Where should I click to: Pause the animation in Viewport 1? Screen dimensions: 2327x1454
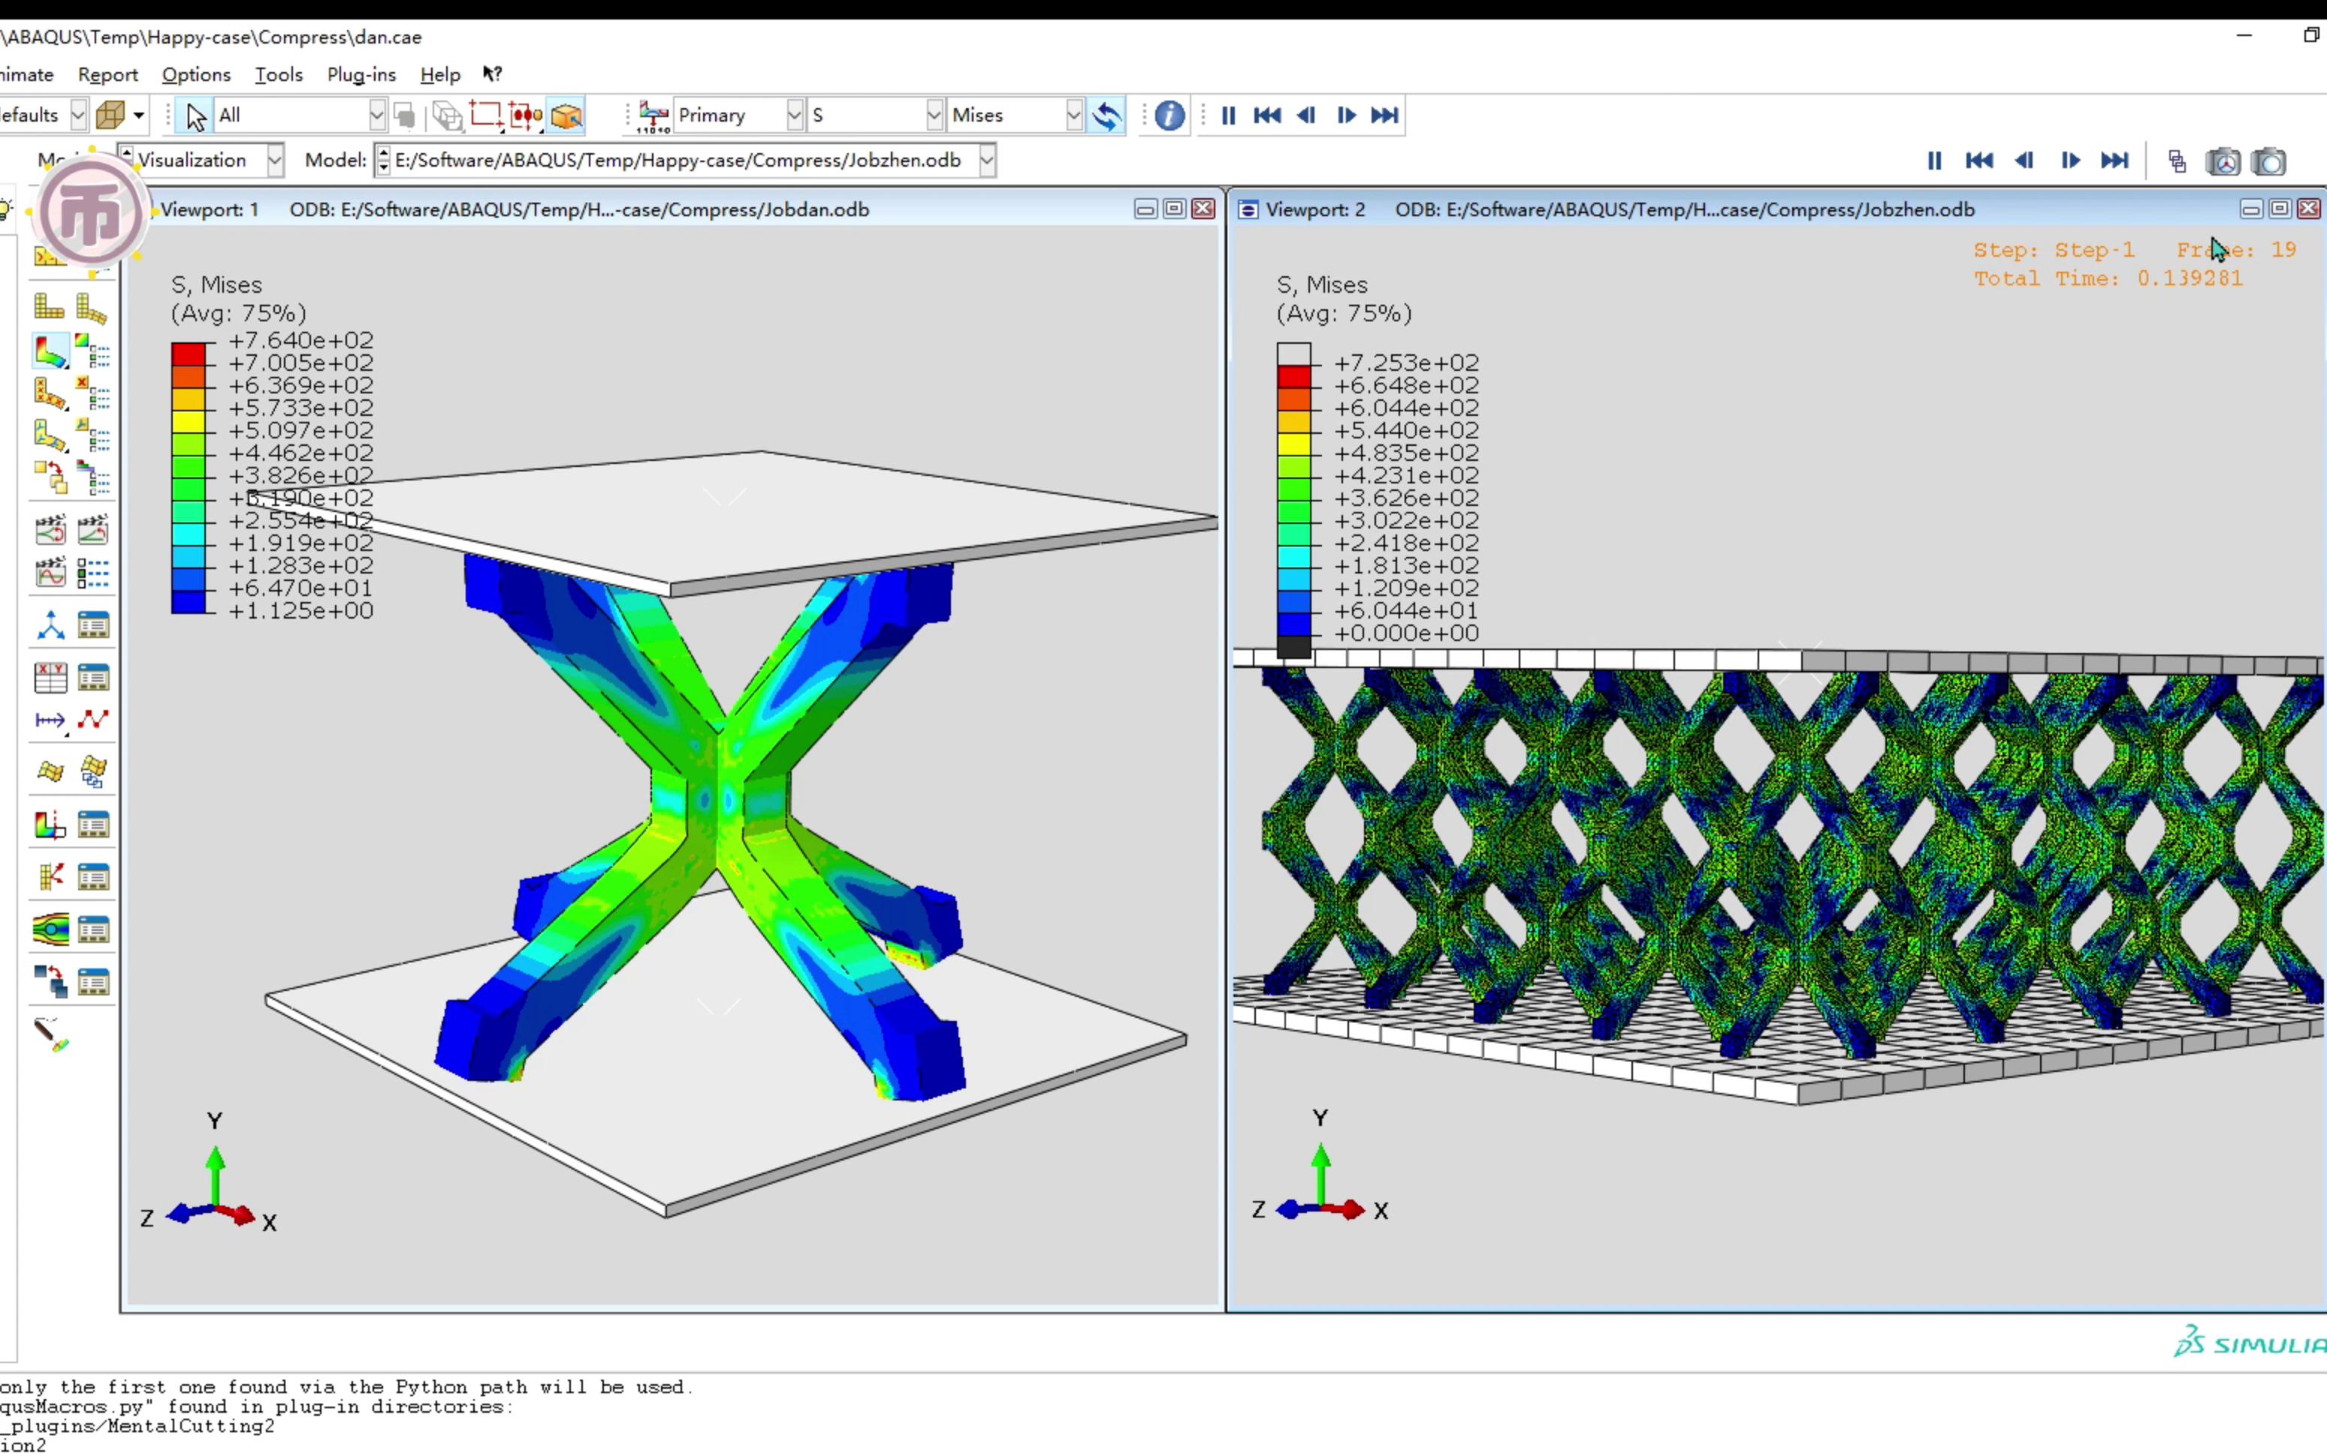[1228, 116]
